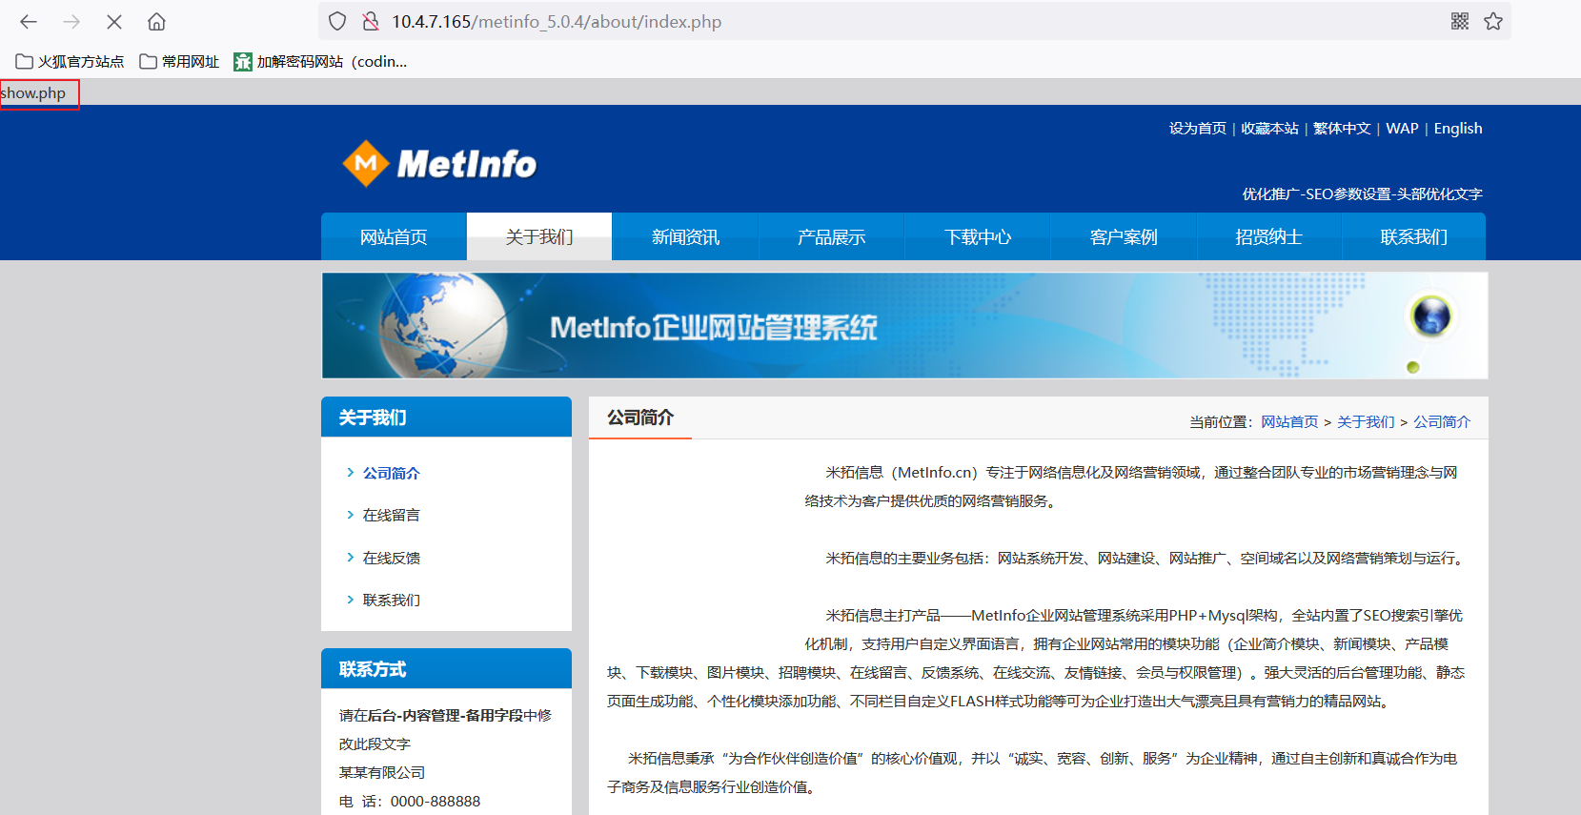The height and width of the screenshot is (815, 1581).
Task: Switch to English language link
Action: 1458,129
